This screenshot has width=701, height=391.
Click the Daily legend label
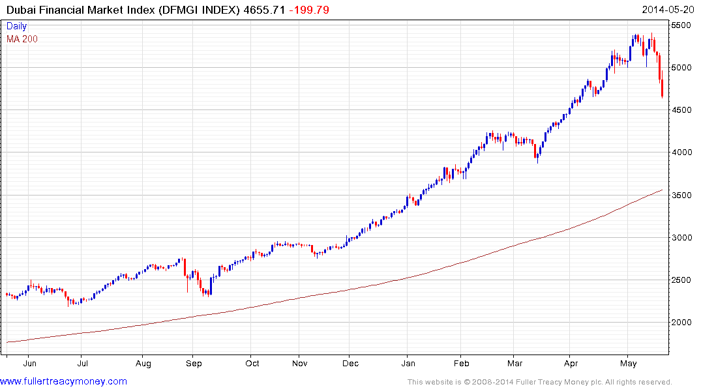point(16,26)
